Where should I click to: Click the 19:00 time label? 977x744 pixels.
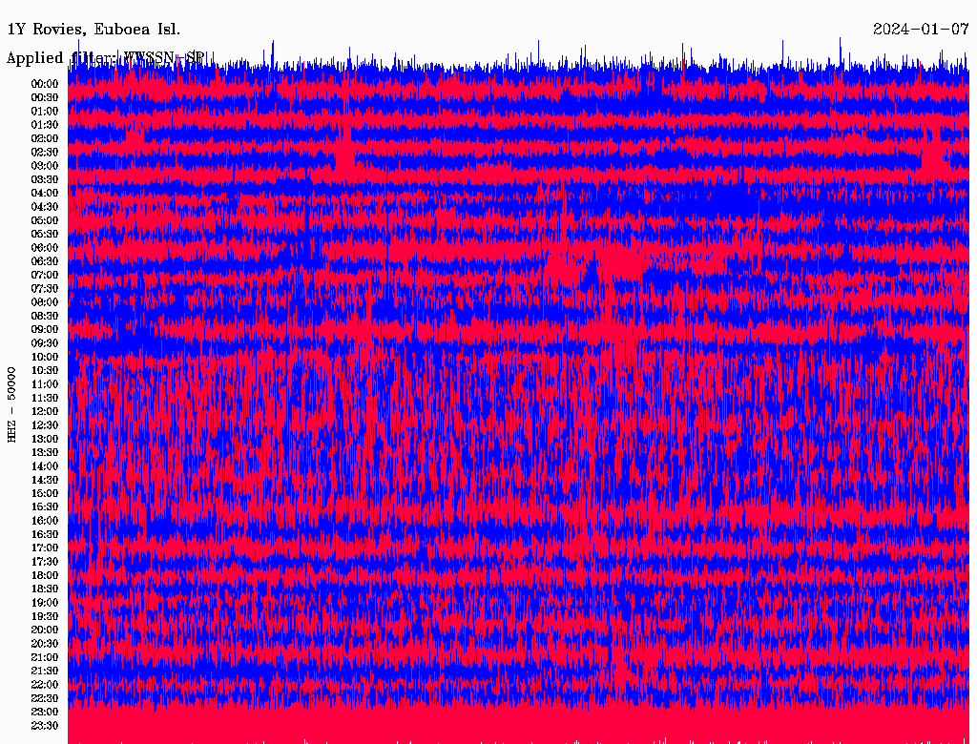pos(45,603)
